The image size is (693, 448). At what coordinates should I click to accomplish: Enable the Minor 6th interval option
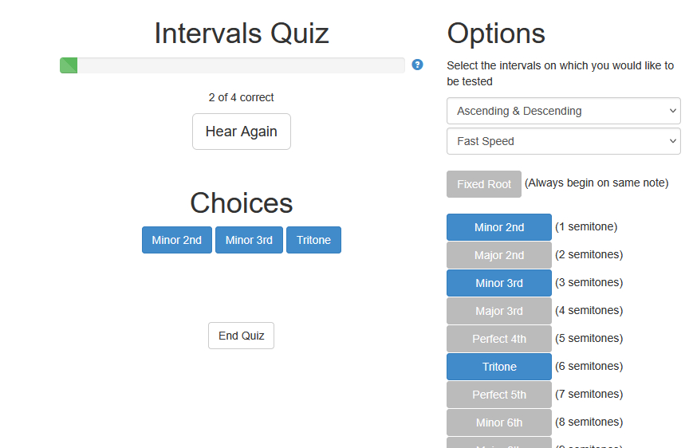pyautogui.click(x=498, y=422)
